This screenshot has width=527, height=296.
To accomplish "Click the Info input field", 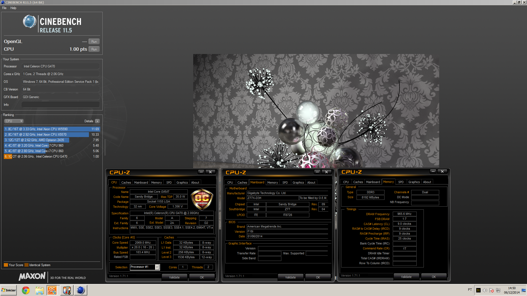I will pos(61,105).
